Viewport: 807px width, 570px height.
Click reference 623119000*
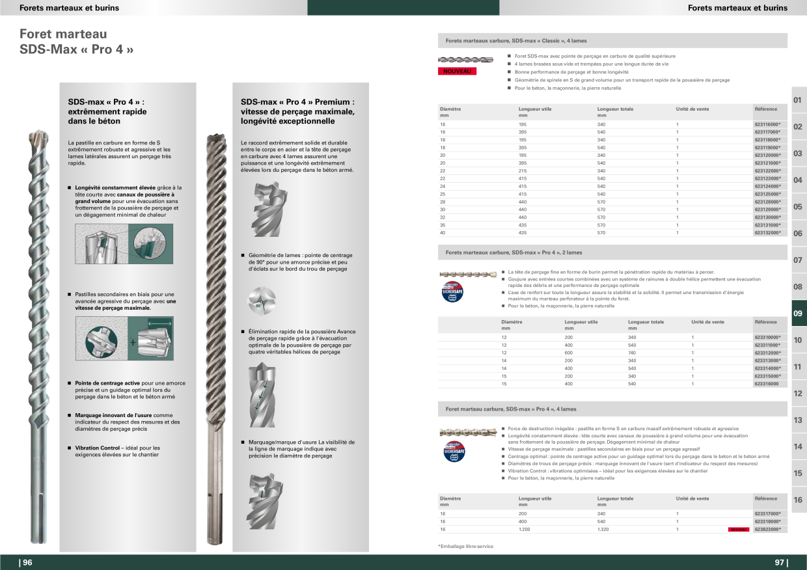pos(767,148)
